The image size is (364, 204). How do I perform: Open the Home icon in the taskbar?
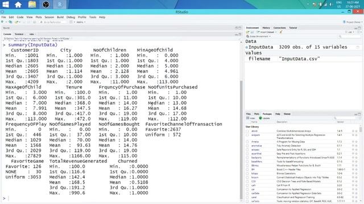pos(18,5)
